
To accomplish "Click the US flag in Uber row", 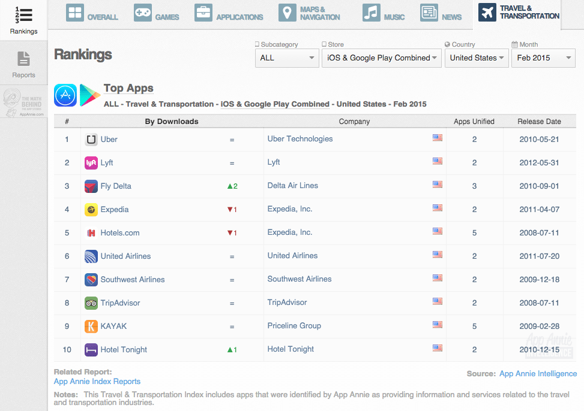I will [x=438, y=138].
